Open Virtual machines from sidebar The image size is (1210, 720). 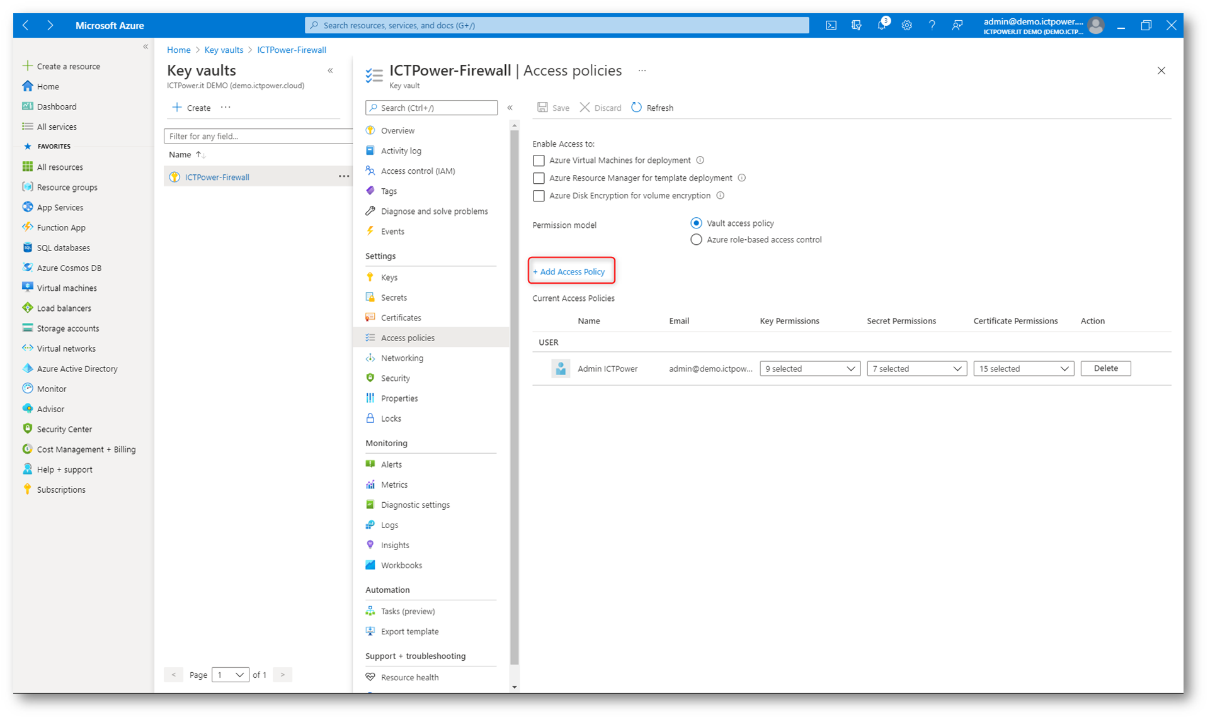(67, 288)
